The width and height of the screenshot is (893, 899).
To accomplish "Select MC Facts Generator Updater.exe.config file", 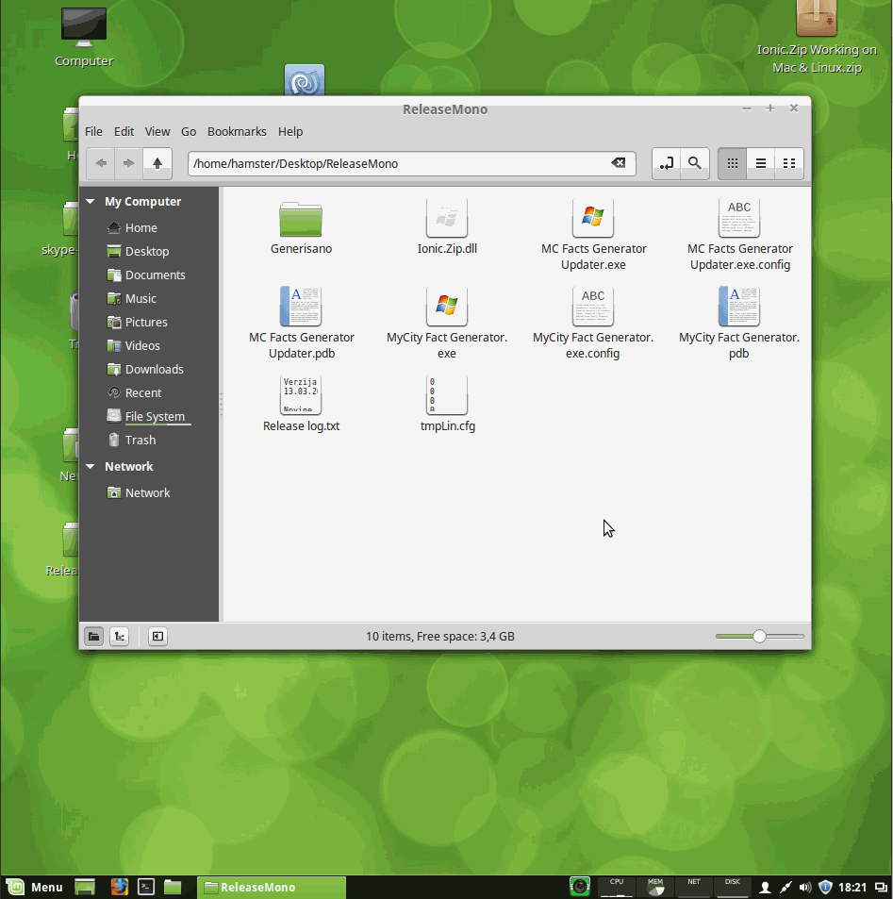I will click(x=739, y=235).
